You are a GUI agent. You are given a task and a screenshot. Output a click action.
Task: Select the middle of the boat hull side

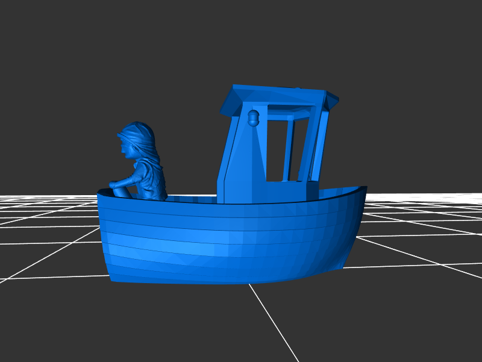coord(229,241)
